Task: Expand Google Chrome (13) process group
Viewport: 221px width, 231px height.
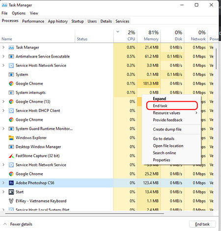Action: pos(3,102)
